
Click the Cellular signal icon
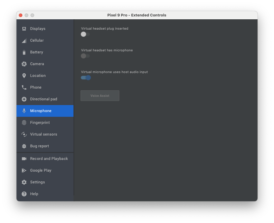pyautogui.click(x=24, y=40)
